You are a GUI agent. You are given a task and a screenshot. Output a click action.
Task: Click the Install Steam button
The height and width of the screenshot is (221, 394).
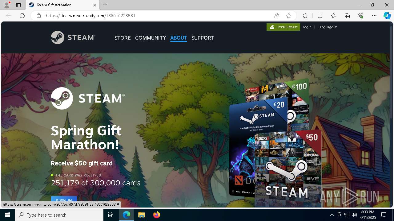283,27
